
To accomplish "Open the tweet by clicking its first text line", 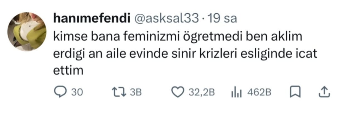I will (178, 37).
